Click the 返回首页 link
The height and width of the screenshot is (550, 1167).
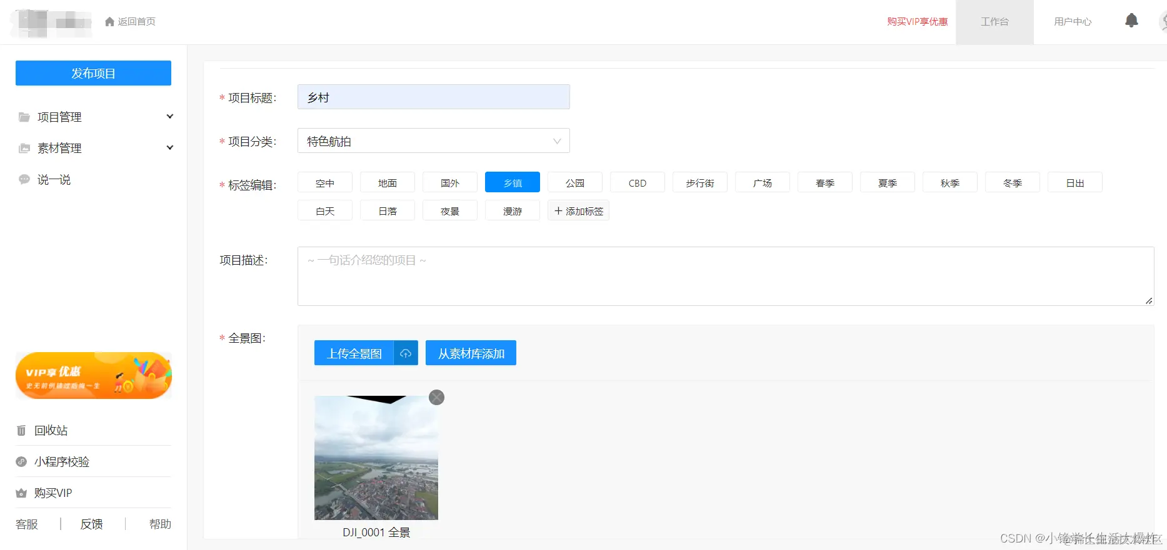[136, 22]
